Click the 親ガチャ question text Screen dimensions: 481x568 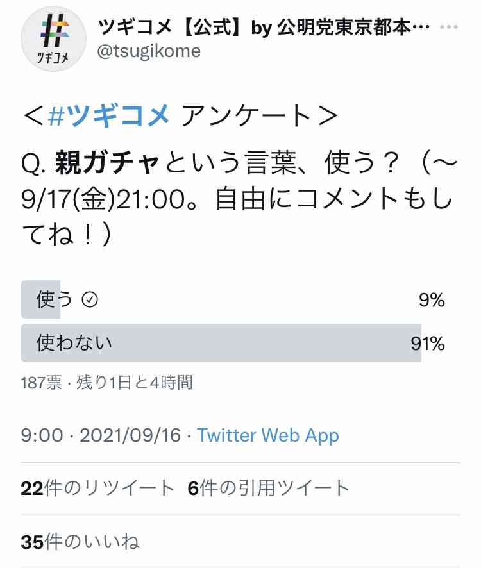[x=106, y=163]
